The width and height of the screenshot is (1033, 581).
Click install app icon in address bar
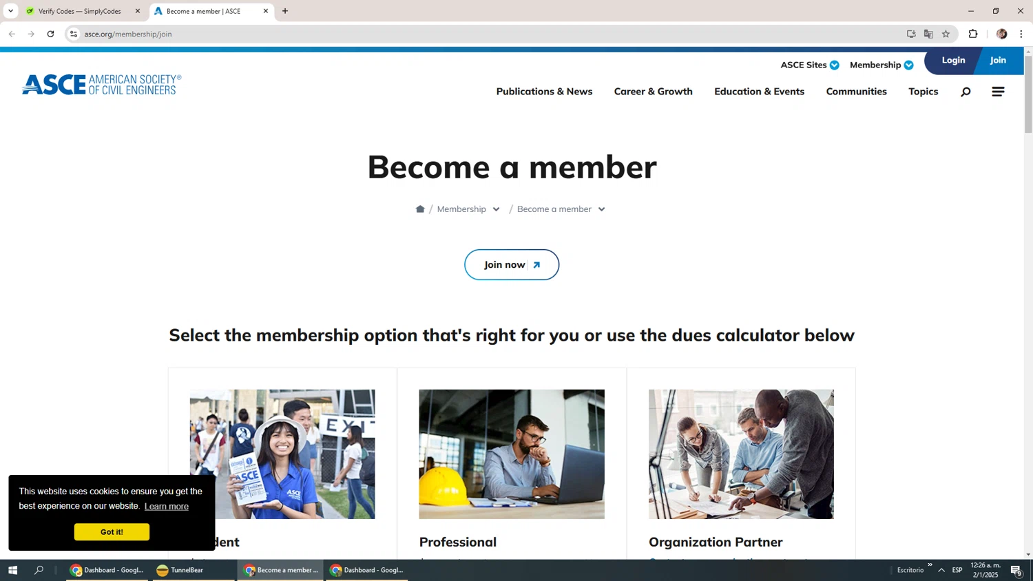point(911,34)
